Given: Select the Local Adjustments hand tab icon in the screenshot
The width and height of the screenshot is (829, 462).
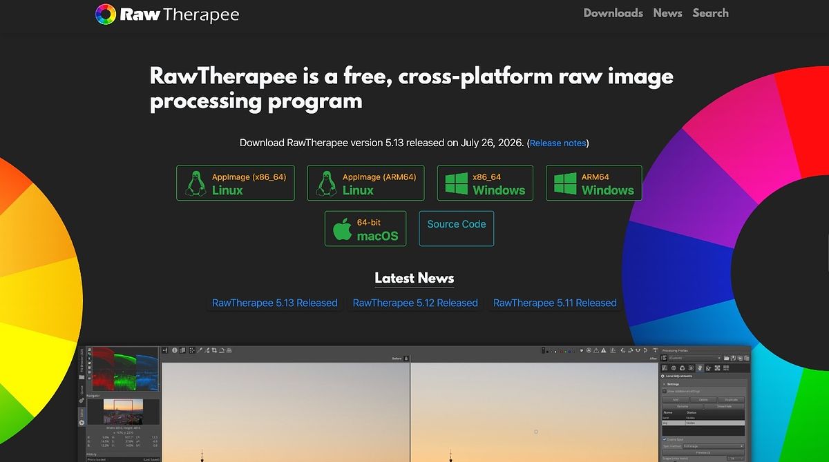Looking at the screenshot, I should 700,368.
